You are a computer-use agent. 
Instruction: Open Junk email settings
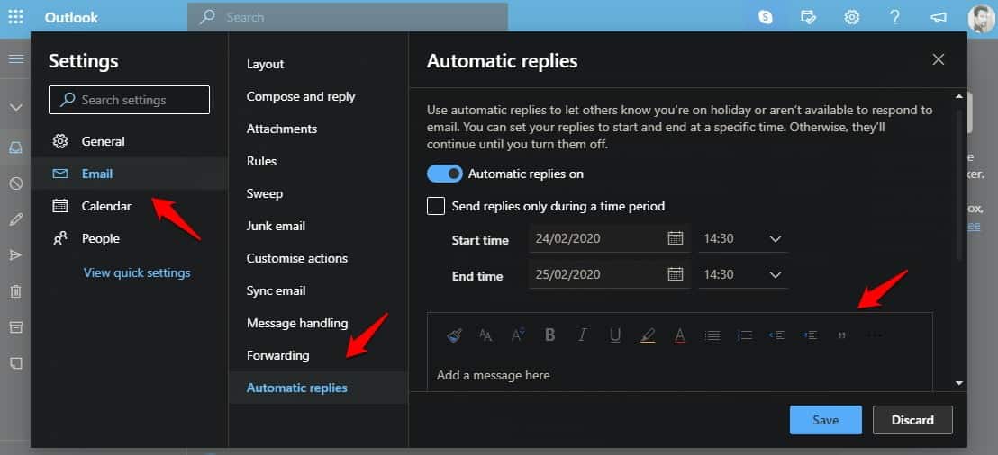318,226
